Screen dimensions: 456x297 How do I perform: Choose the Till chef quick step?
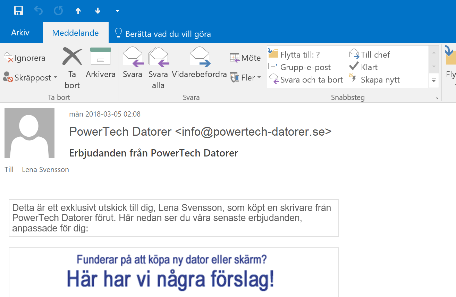[x=370, y=54]
